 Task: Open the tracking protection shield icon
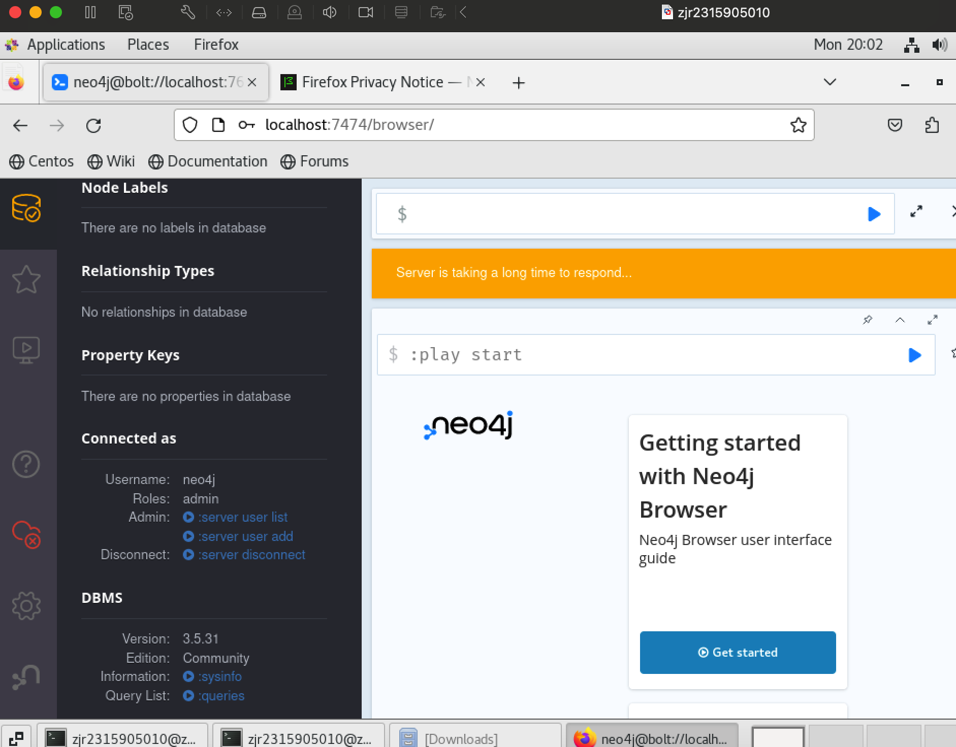190,125
